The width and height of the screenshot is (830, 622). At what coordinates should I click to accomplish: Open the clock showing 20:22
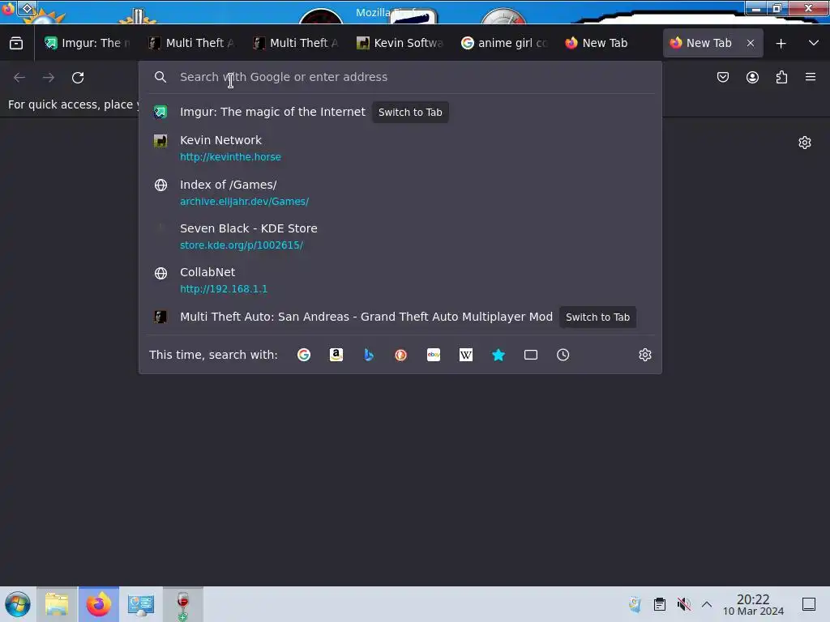coord(753,604)
